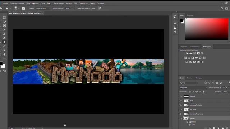Toggle visibility of Эффекты on blocks layer
Viewport: 230px width, 129px height.
[x=187, y=122]
